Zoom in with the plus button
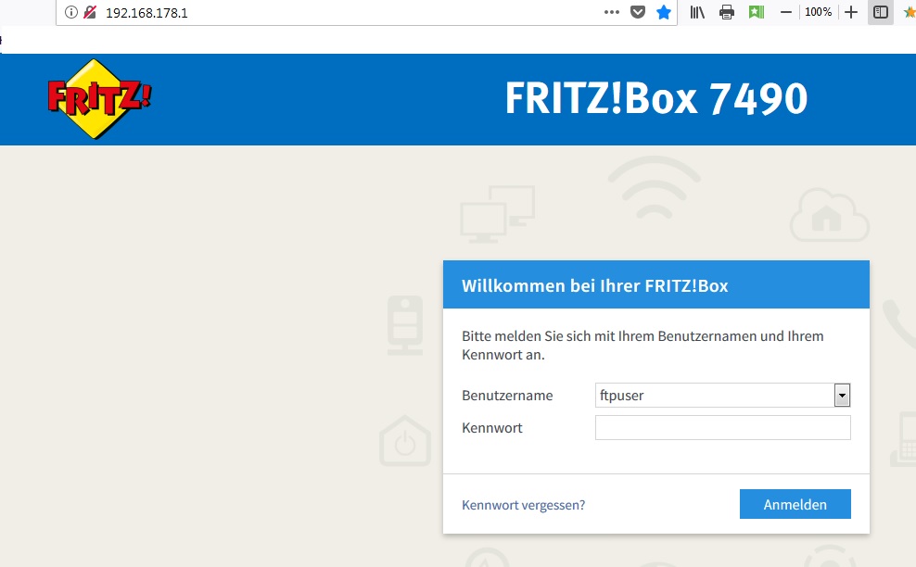Viewport: 916px width, 567px height. [x=851, y=12]
